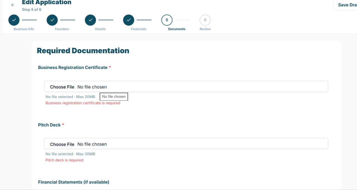Click the "No file selected · Max 20MB" hint
The image size is (357, 190).
click(x=70, y=97)
